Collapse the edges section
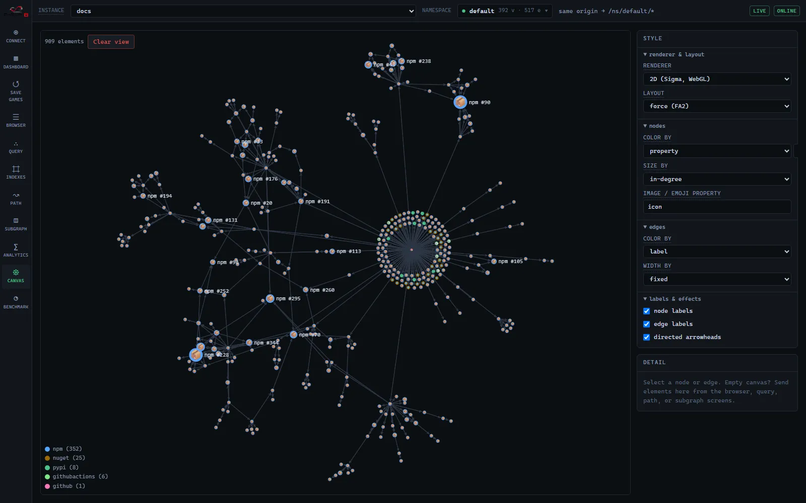 pyautogui.click(x=654, y=227)
